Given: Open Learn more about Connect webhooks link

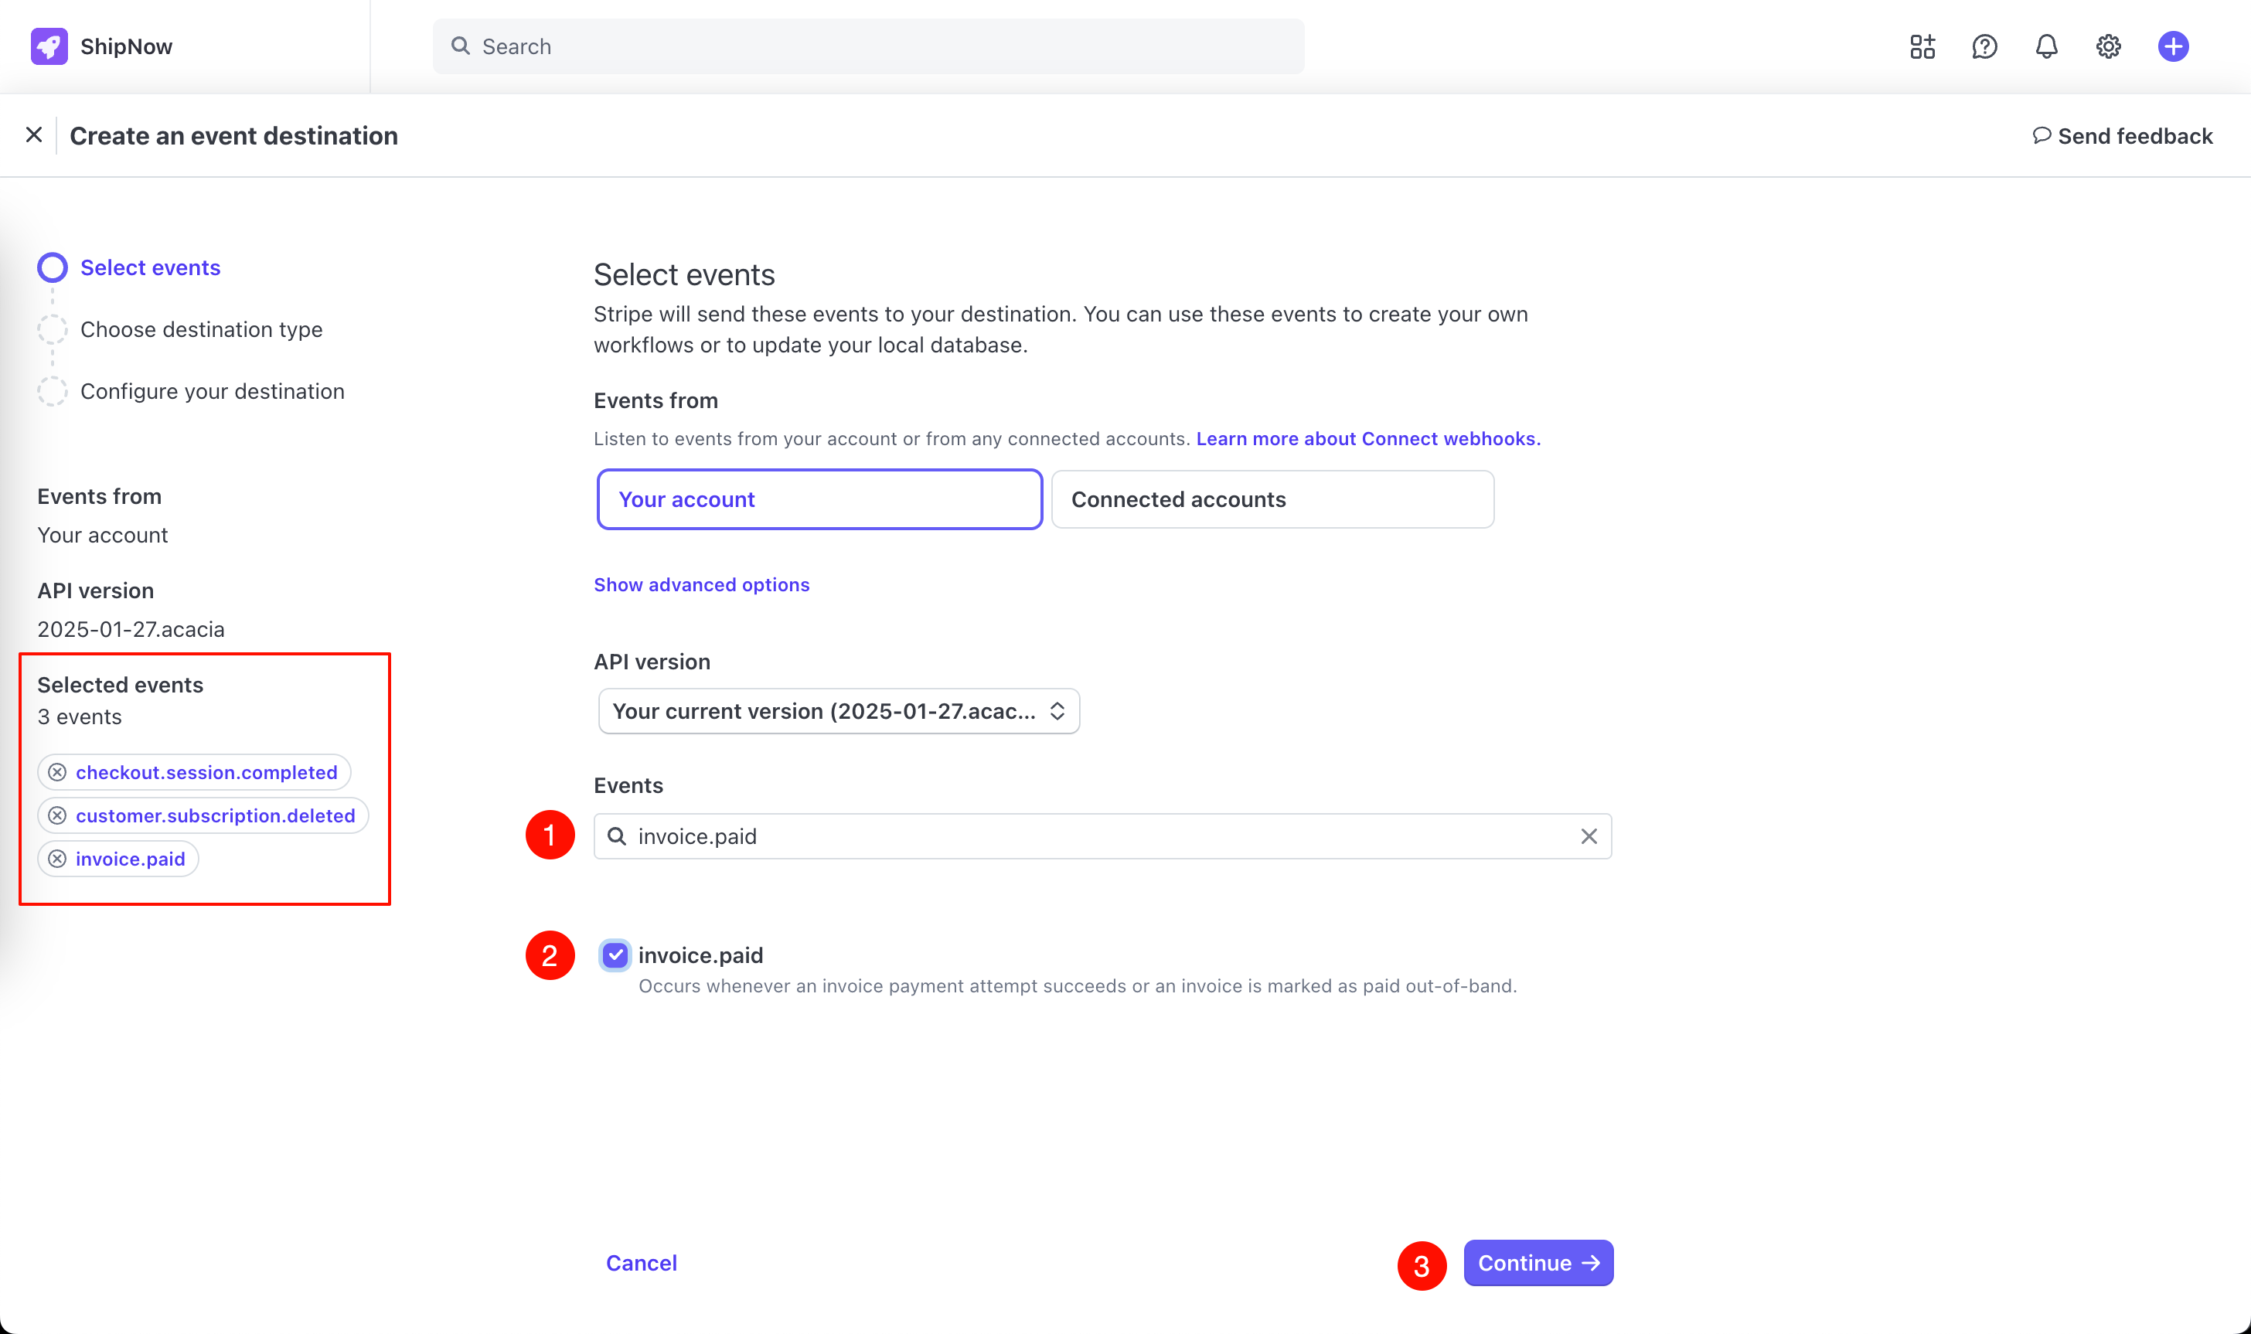Looking at the screenshot, I should pos(1367,439).
